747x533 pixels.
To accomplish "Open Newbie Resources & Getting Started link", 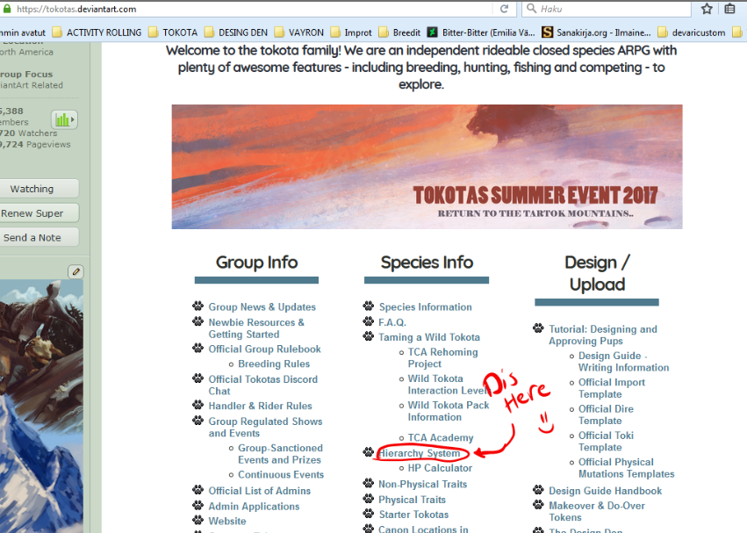I will click(256, 328).
